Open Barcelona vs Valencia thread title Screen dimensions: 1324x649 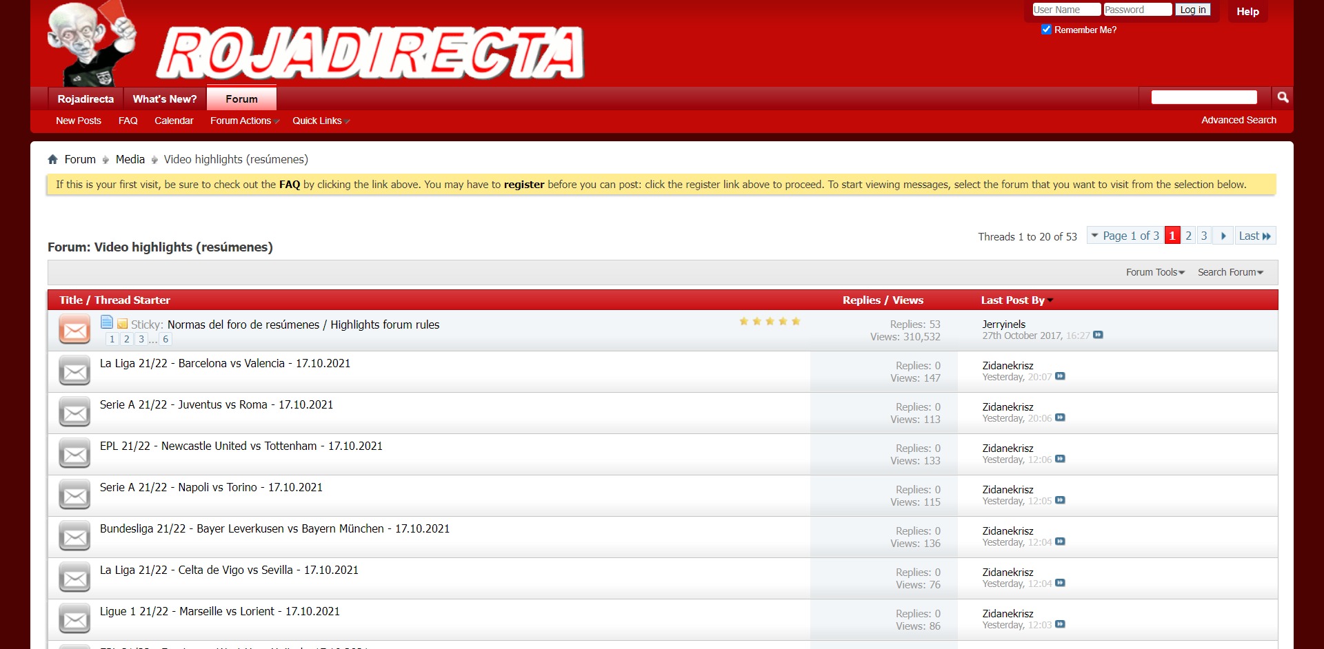click(225, 364)
